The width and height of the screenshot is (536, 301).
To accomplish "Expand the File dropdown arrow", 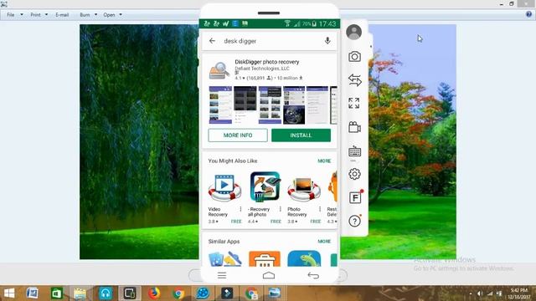I will [22, 15].
